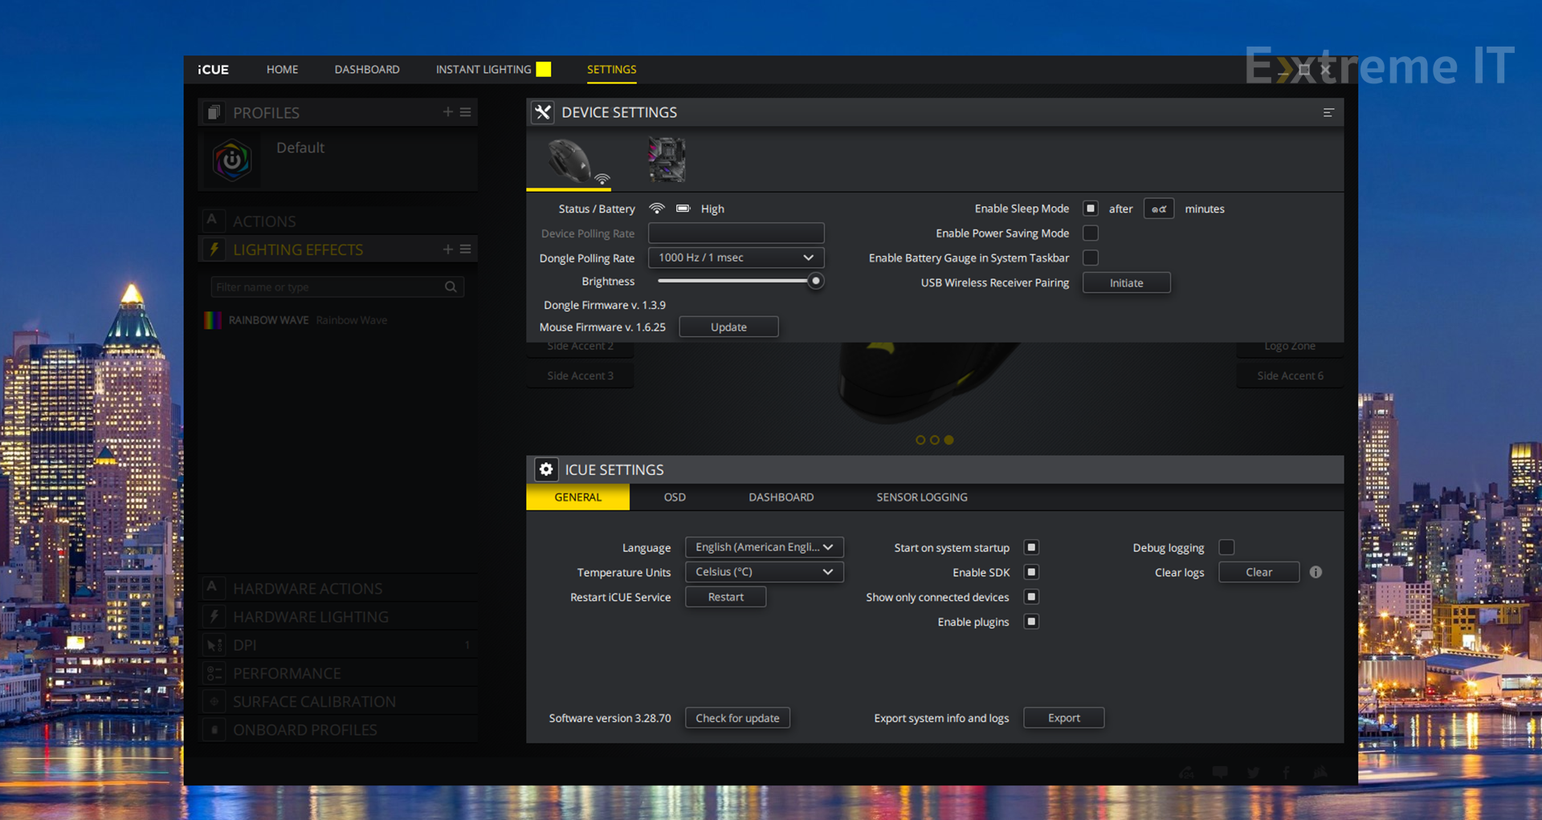Click the Surface Calibration icon
The image size is (1542, 820).
(x=214, y=701)
